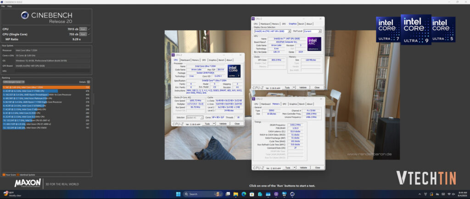Open Tools dropdown arrow in CPU-Z CPU window
The image size is (470, 199).
click(x=214, y=124)
